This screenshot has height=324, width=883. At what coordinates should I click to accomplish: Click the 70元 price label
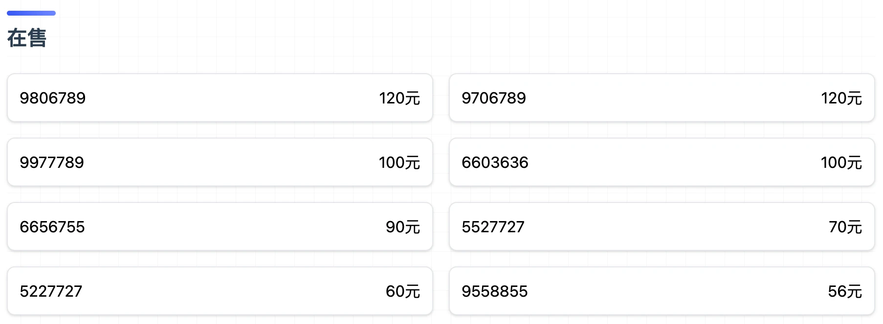(845, 227)
